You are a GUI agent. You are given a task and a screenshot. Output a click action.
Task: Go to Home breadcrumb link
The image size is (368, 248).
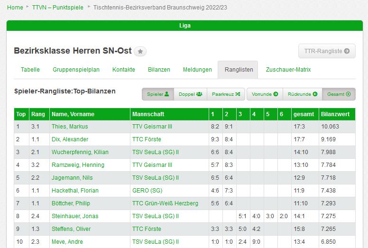click(x=15, y=8)
